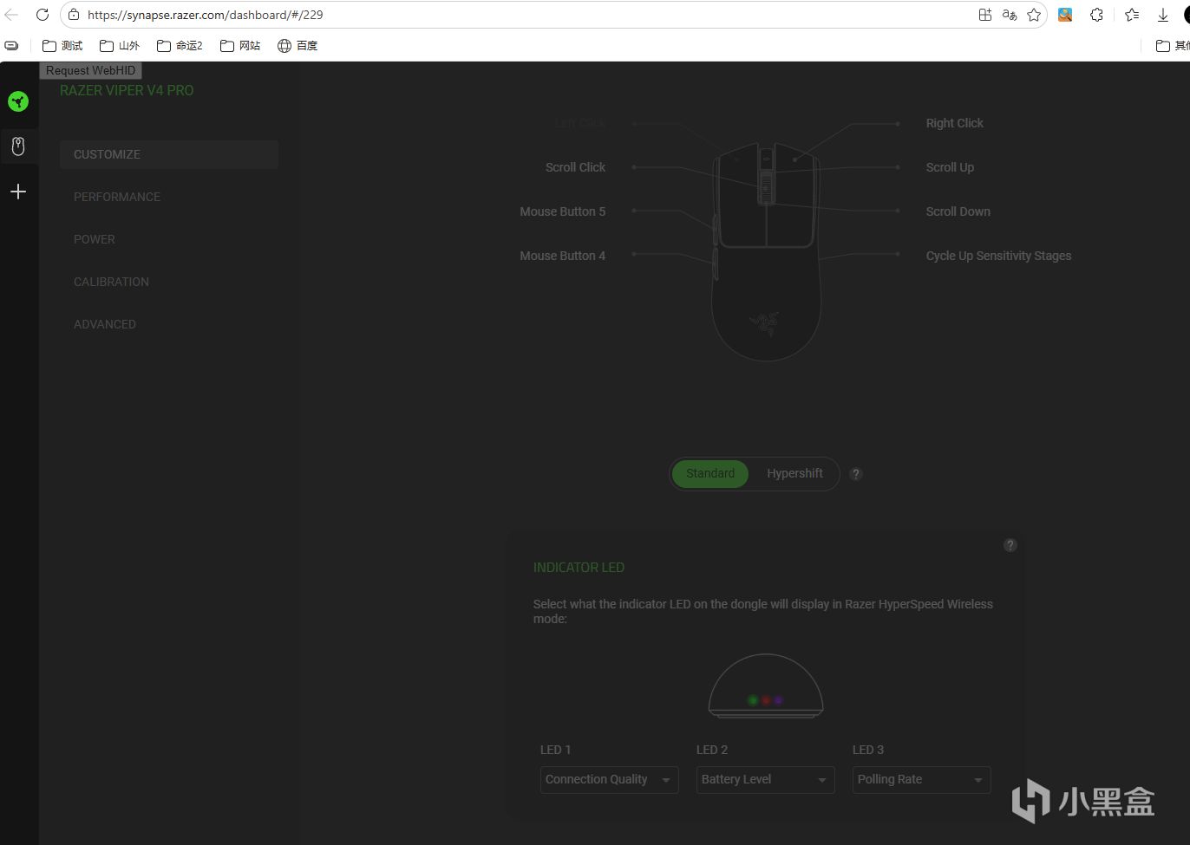Open the Extensions puzzle icon
The width and height of the screenshot is (1190, 845).
[x=1097, y=15]
